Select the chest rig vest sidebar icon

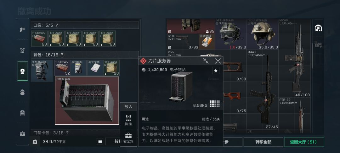[x=22, y=50]
